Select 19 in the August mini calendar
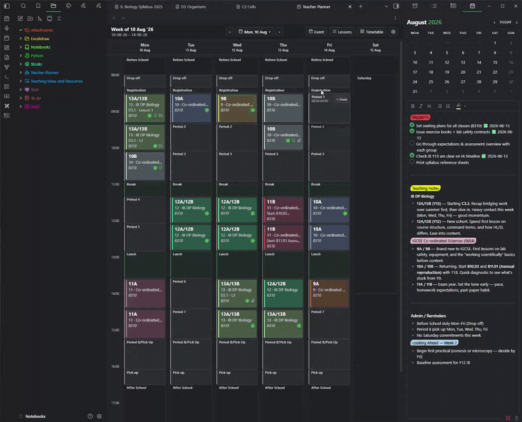The width and height of the screenshot is (522, 422). [x=447, y=72]
